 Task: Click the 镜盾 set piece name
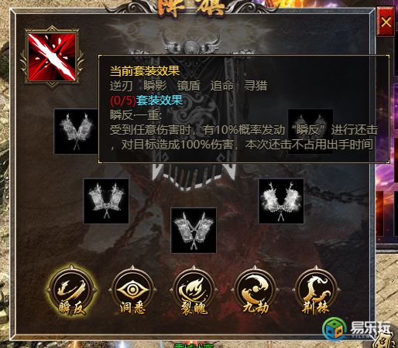tap(189, 86)
